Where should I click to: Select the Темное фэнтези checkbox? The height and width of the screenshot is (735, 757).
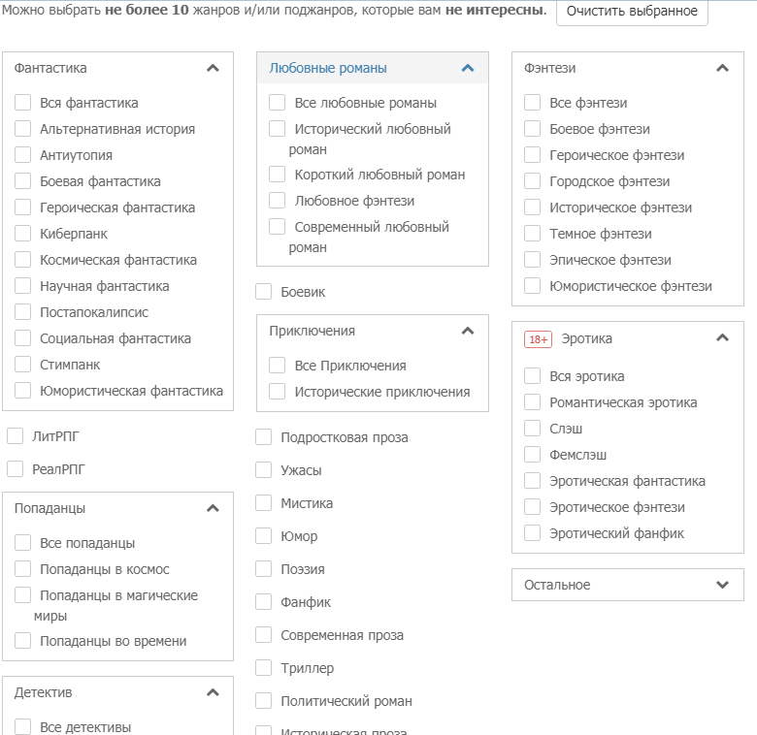[532, 234]
